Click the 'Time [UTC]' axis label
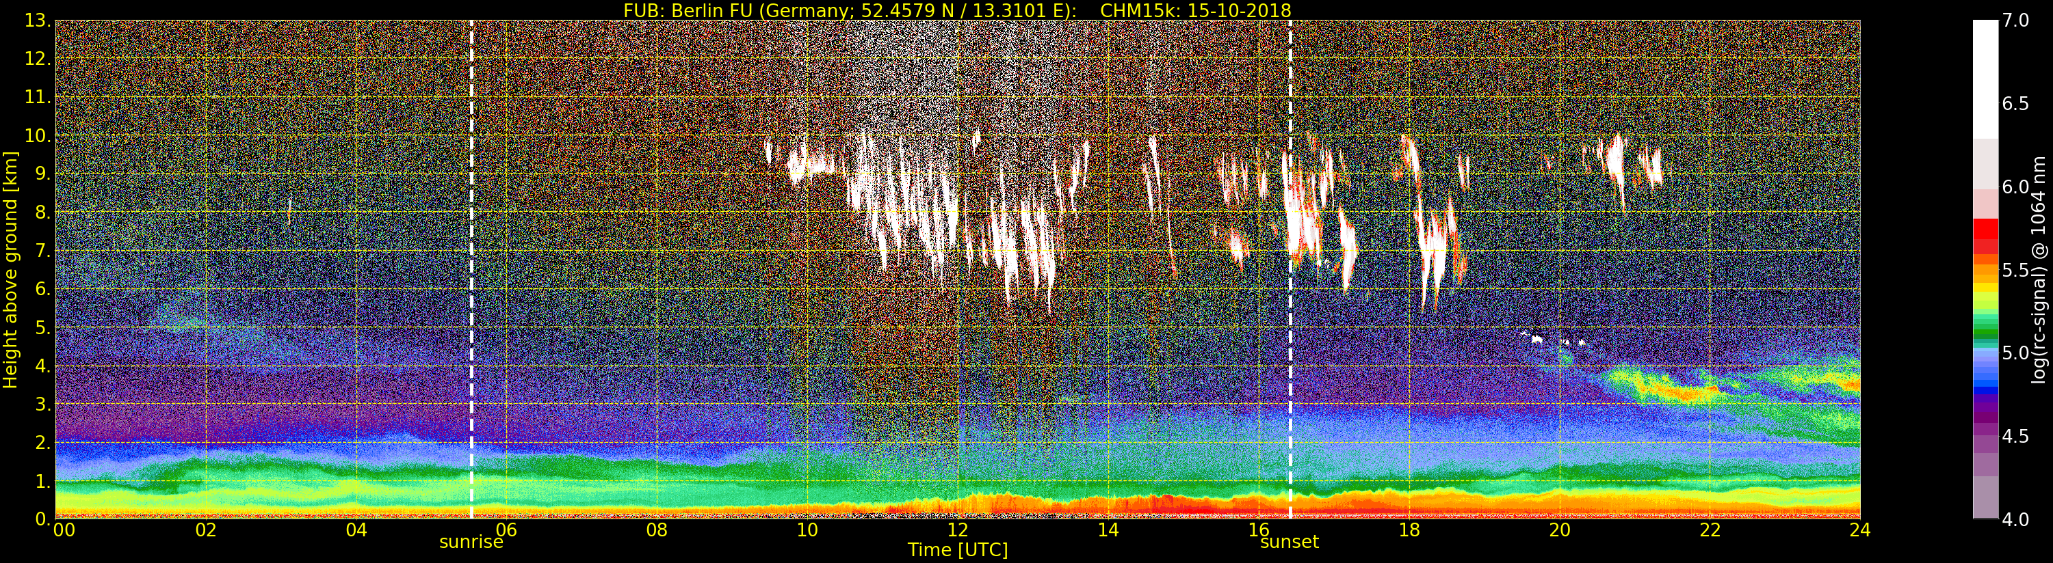 click(958, 549)
